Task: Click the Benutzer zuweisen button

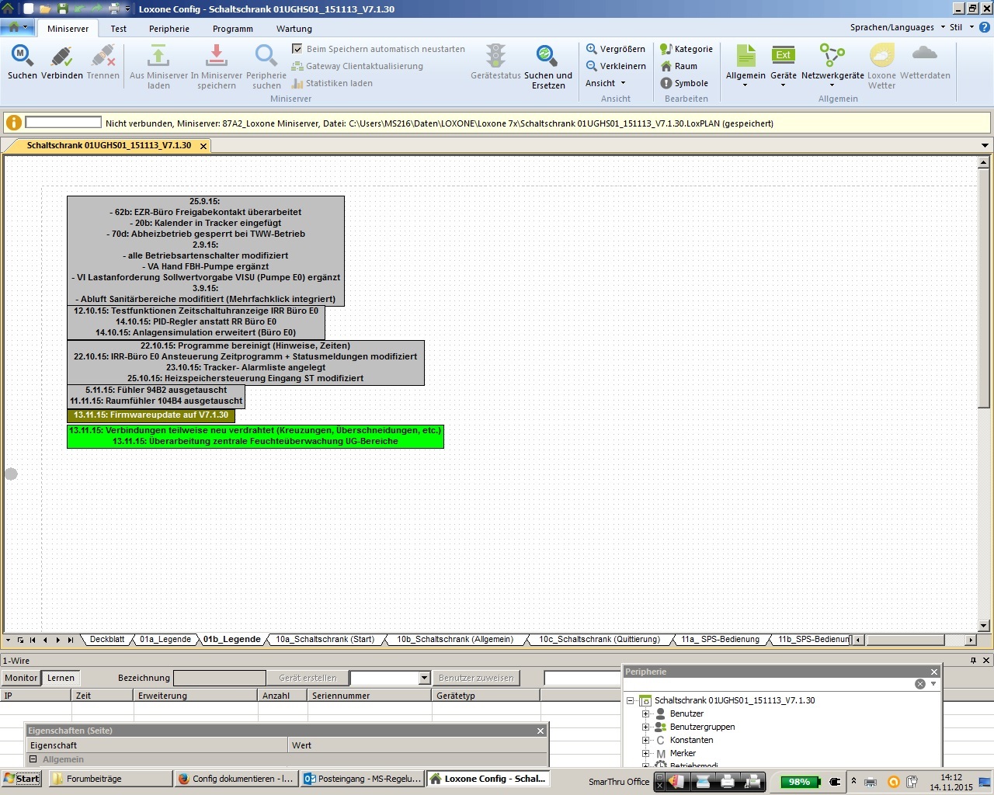Action: click(476, 678)
